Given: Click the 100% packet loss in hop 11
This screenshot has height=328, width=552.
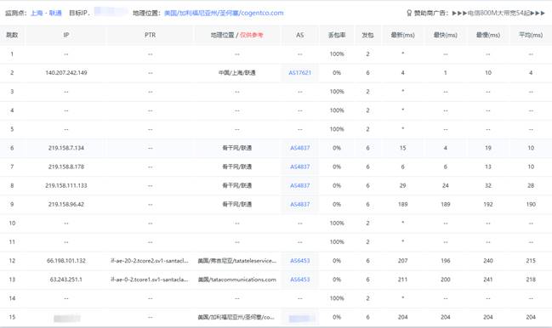Looking at the screenshot, I should 337,242.
